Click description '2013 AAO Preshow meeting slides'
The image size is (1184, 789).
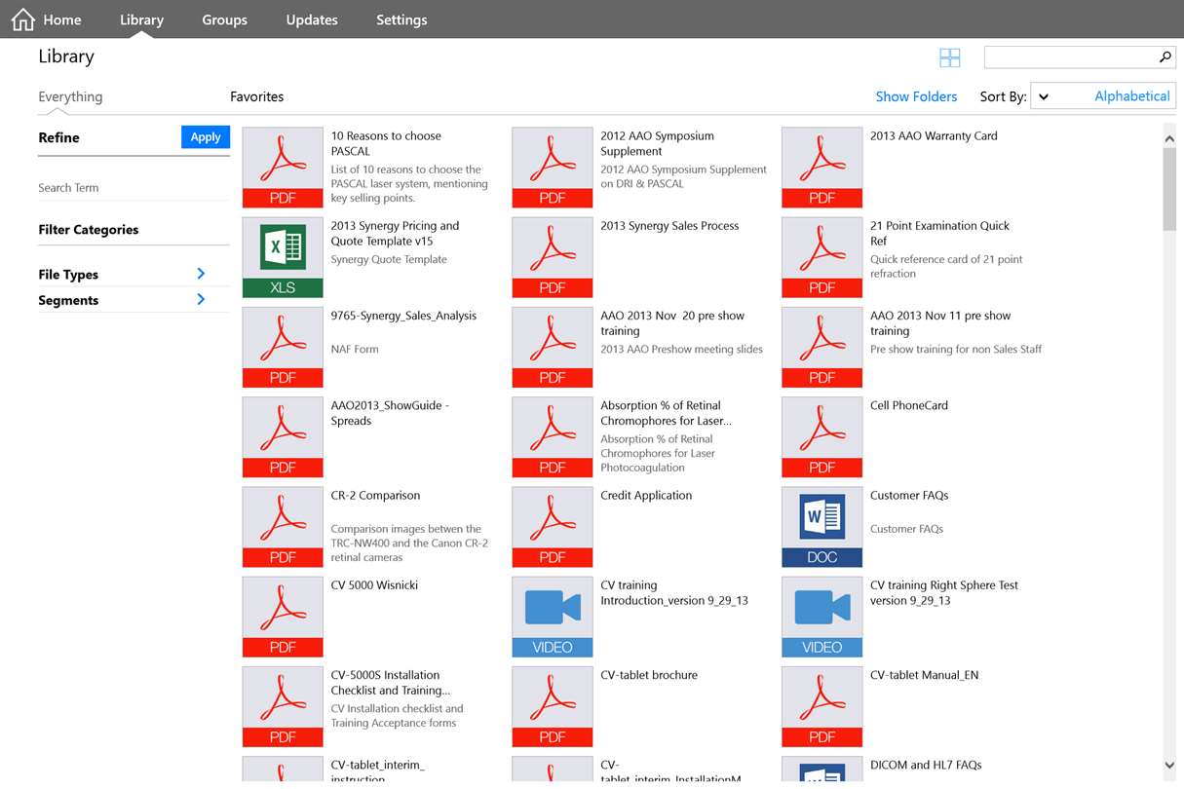(681, 350)
